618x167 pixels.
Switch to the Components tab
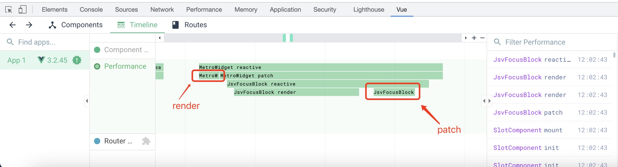76,25
